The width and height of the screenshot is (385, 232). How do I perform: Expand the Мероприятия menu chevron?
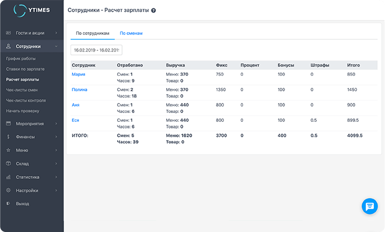pos(56,123)
